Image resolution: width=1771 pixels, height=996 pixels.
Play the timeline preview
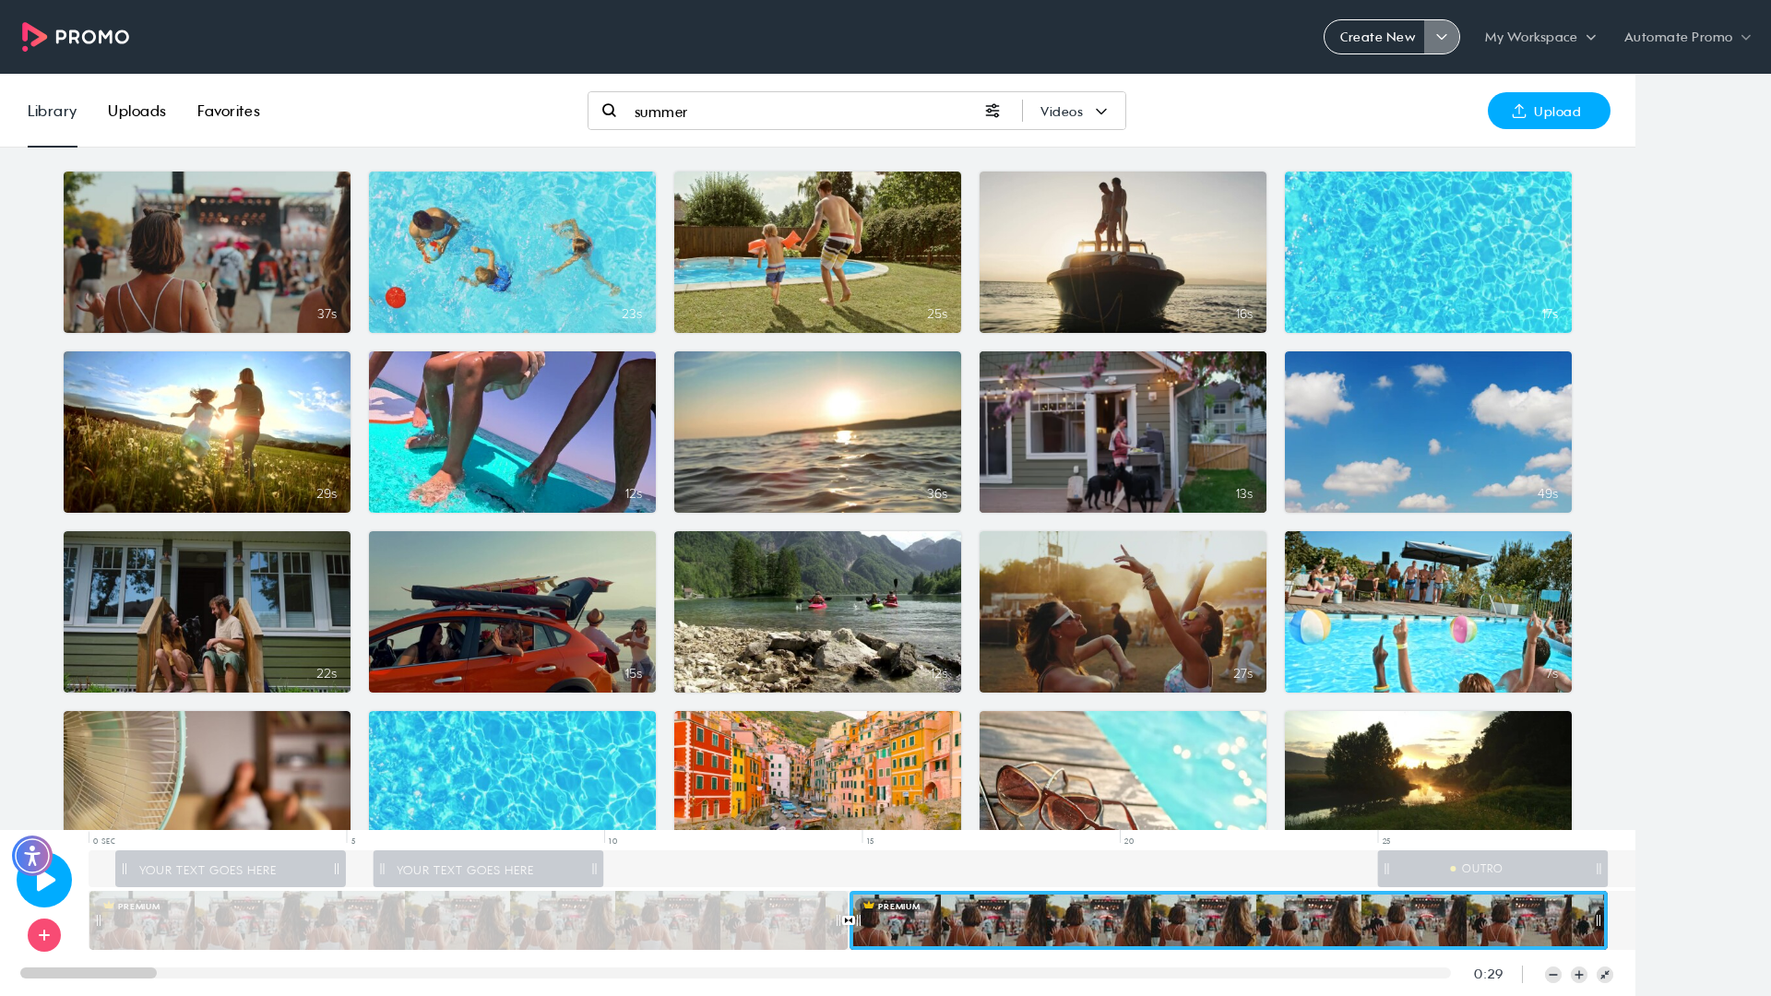[x=44, y=880]
